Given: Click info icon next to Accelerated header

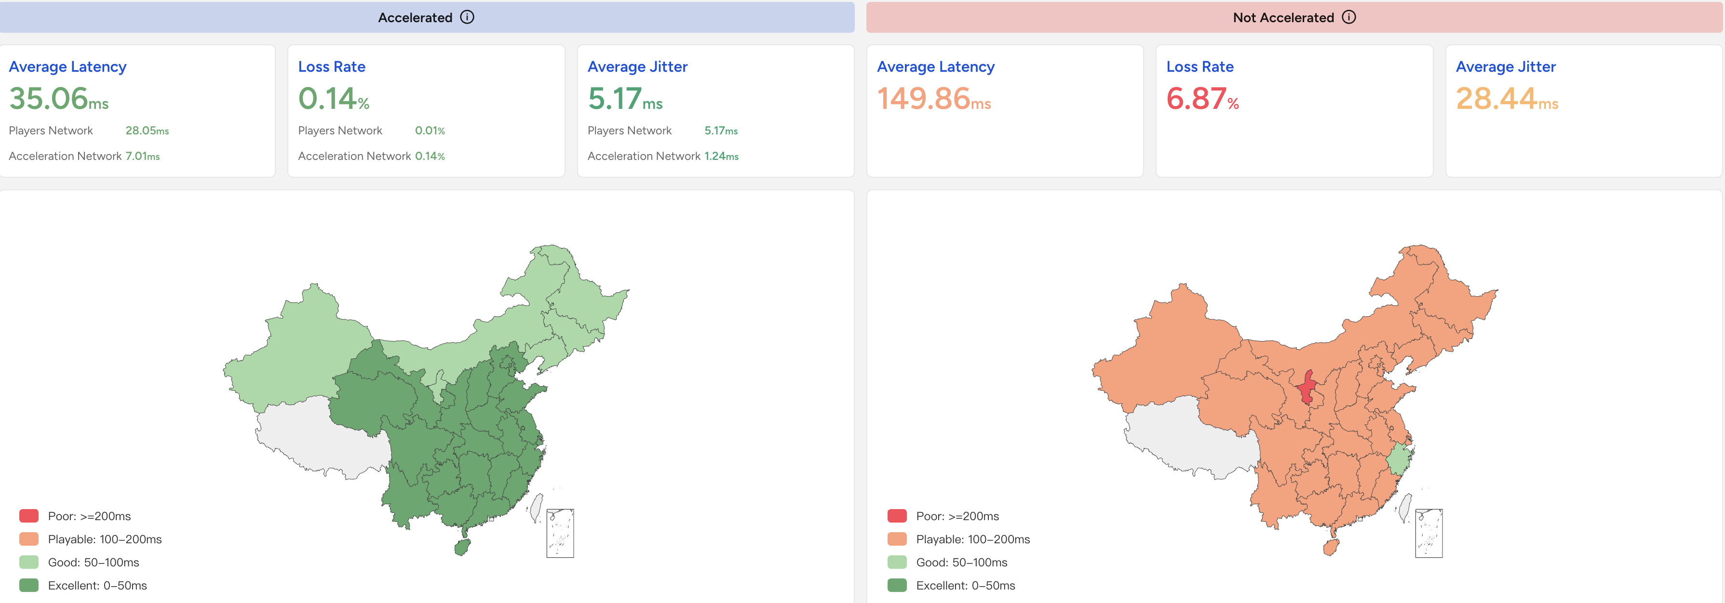Looking at the screenshot, I should coord(467,17).
